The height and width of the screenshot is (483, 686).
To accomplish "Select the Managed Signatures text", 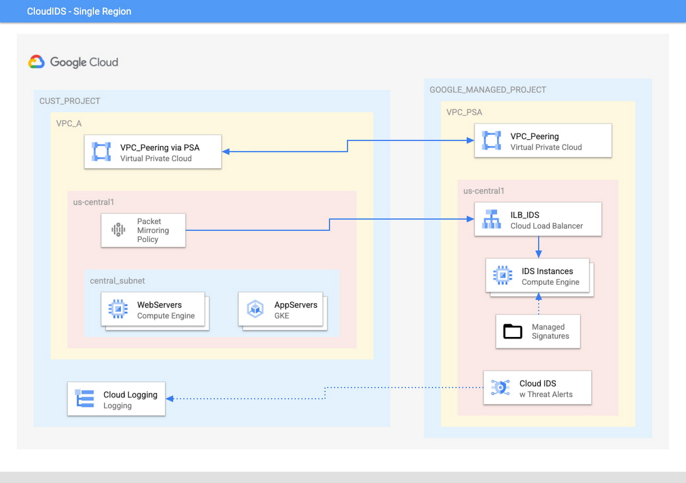I will 550,331.
